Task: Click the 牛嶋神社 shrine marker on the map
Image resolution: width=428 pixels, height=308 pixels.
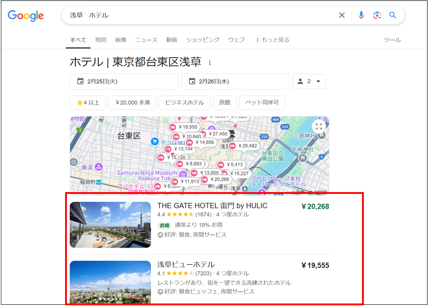Action: pos(303,158)
